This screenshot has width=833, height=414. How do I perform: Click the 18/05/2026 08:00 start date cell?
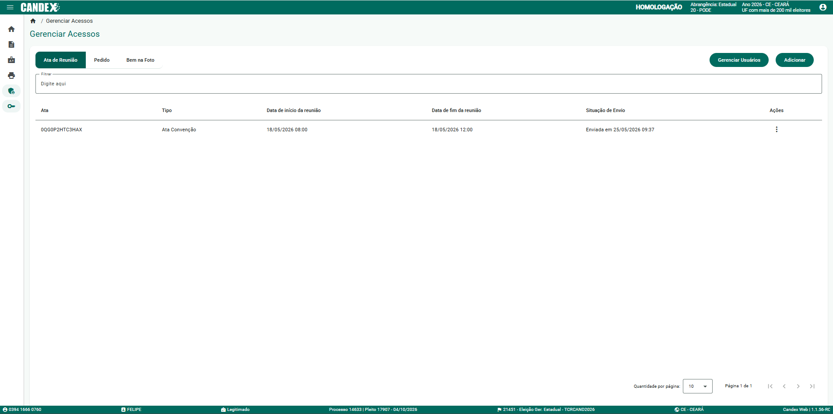[x=287, y=130]
